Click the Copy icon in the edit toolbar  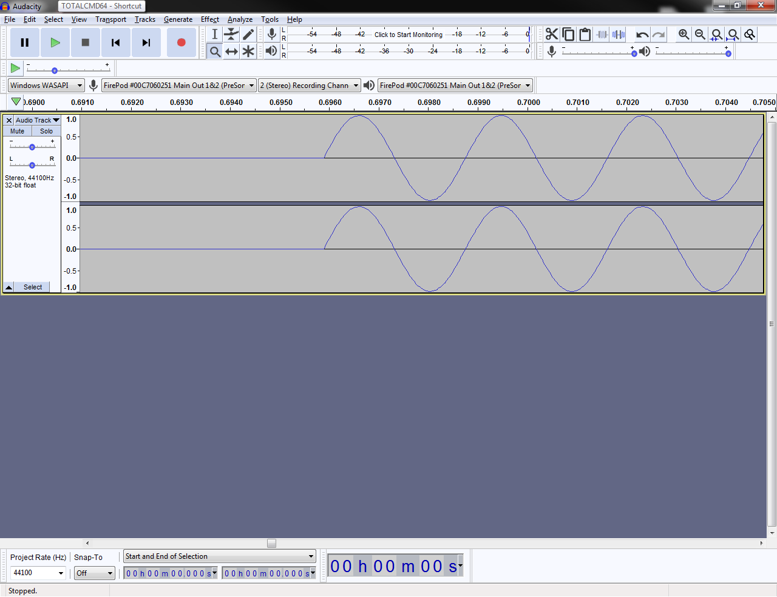click(x=568, y=35)
